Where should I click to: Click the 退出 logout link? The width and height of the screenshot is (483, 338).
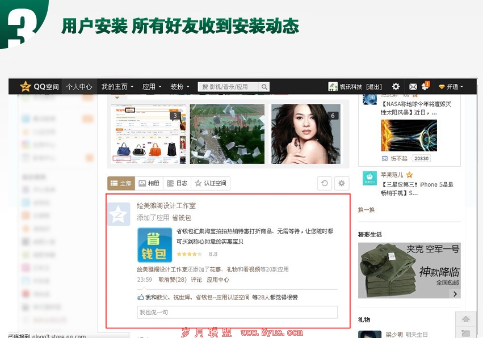click(x=374, y=87)
